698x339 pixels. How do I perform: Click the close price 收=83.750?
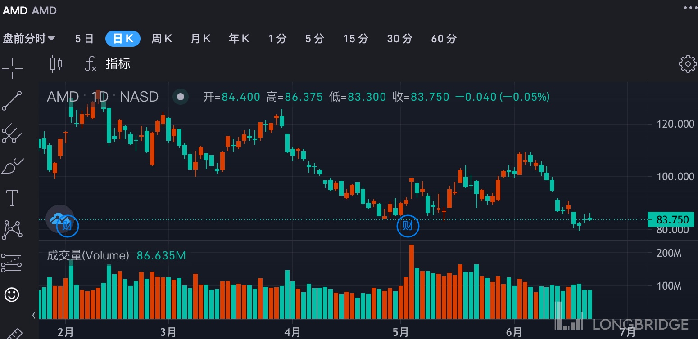click(421, 97)
